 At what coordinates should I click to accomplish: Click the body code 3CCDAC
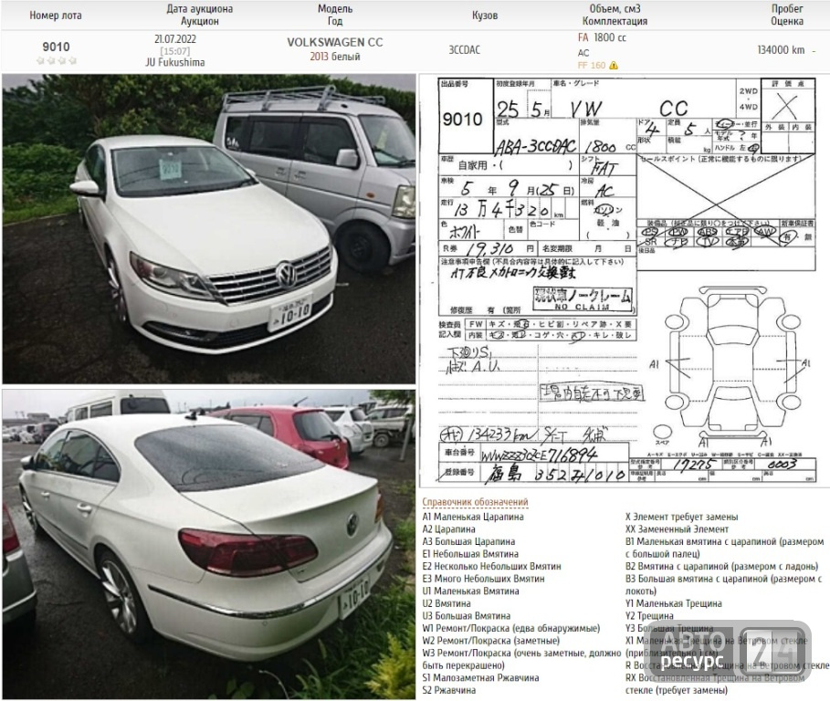tap(464, 49)
